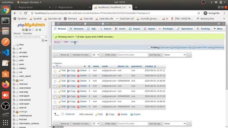Click top Filter rows search field
This screenshot has width=228, height=128.
pos(133,55)
